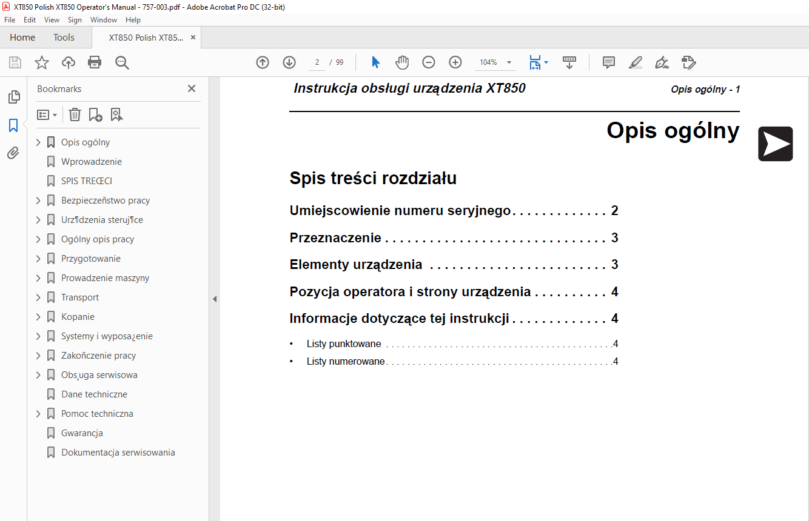Open the zoom percentage dropdown
This screenshot has height=521, width=809.
click(x=509, y=62)
